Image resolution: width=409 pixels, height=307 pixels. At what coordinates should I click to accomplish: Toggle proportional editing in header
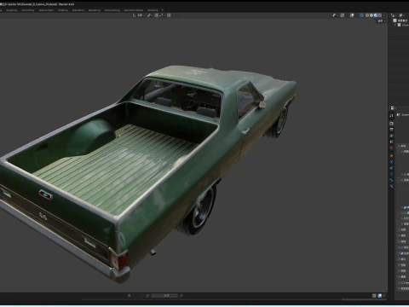(x=169, y=15)
